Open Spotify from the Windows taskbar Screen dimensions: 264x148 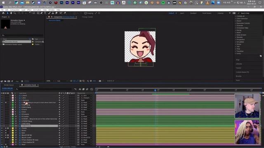click(163, 2)
